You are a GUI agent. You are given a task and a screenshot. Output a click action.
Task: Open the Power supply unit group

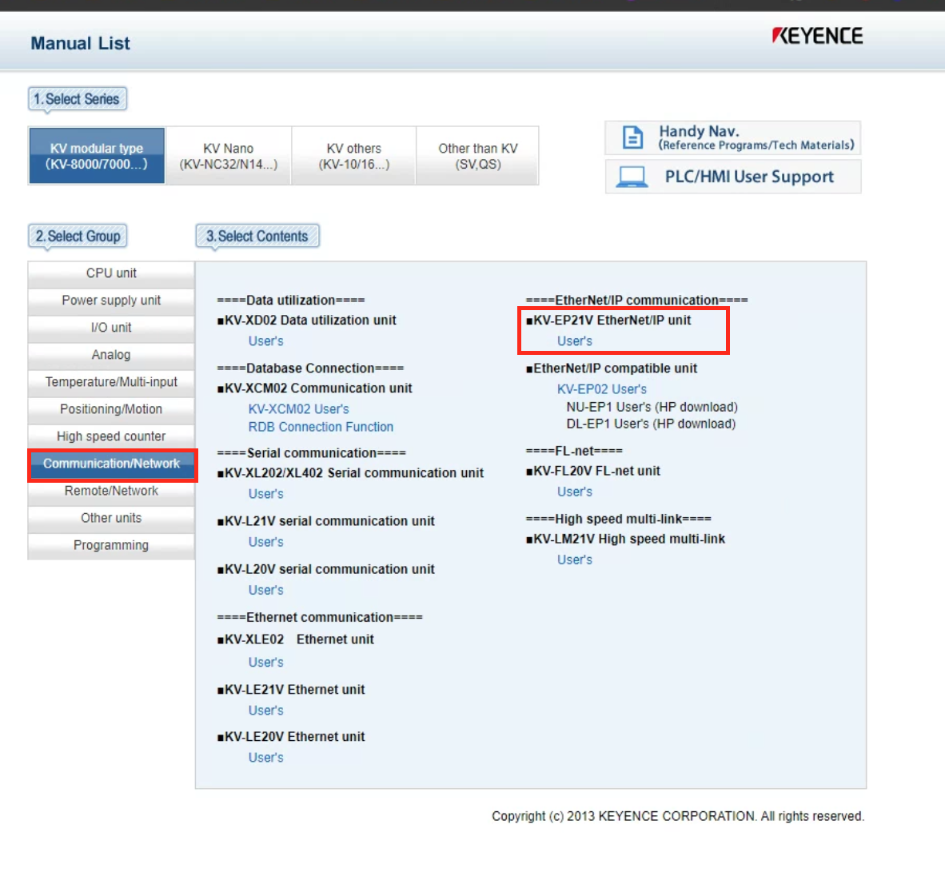coord(111,301)
